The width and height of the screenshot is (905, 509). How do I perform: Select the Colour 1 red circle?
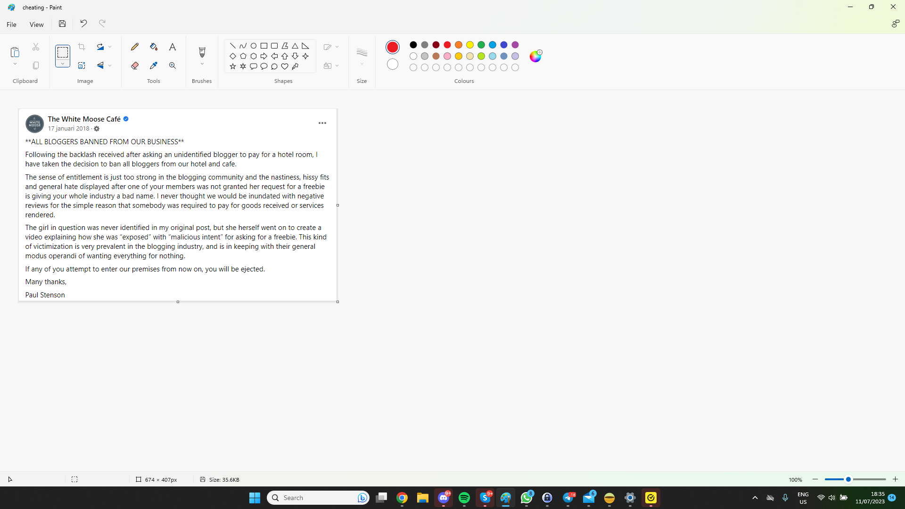coord(392,47)
